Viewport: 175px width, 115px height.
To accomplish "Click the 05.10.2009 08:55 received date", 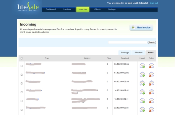I will click(121, 64).
